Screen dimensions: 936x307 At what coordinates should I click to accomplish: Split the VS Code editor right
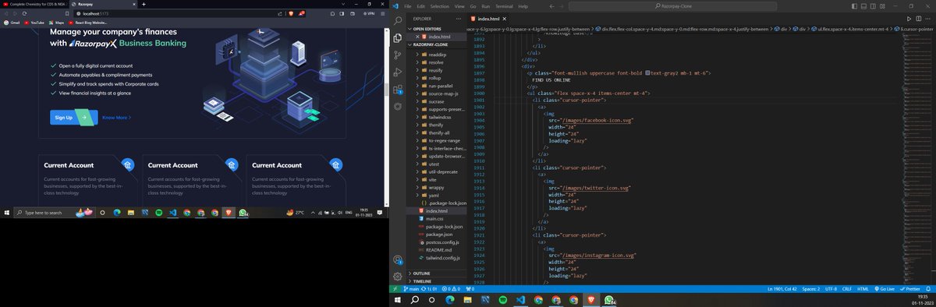919,18
